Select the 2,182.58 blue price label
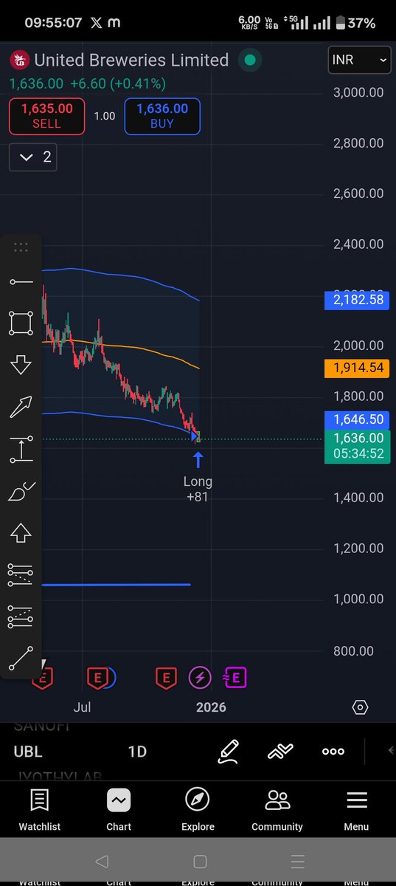396x886 pixels. click(355, 300)
